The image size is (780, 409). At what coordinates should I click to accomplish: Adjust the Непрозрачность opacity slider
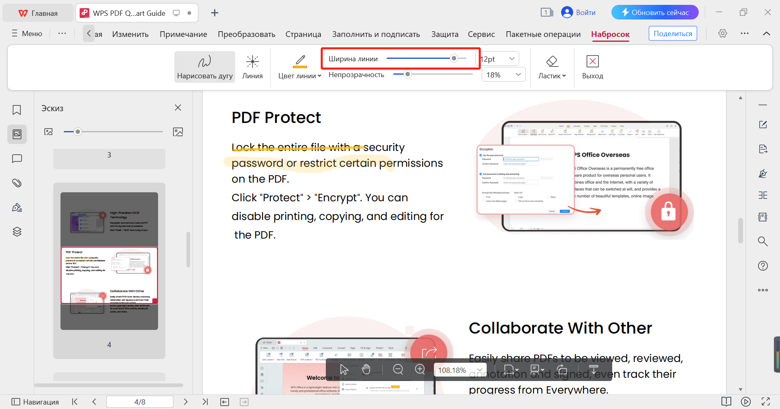408,74
